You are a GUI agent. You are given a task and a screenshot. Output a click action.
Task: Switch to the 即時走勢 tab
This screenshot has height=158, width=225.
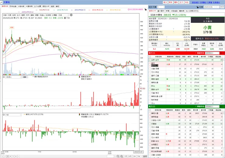13,6
